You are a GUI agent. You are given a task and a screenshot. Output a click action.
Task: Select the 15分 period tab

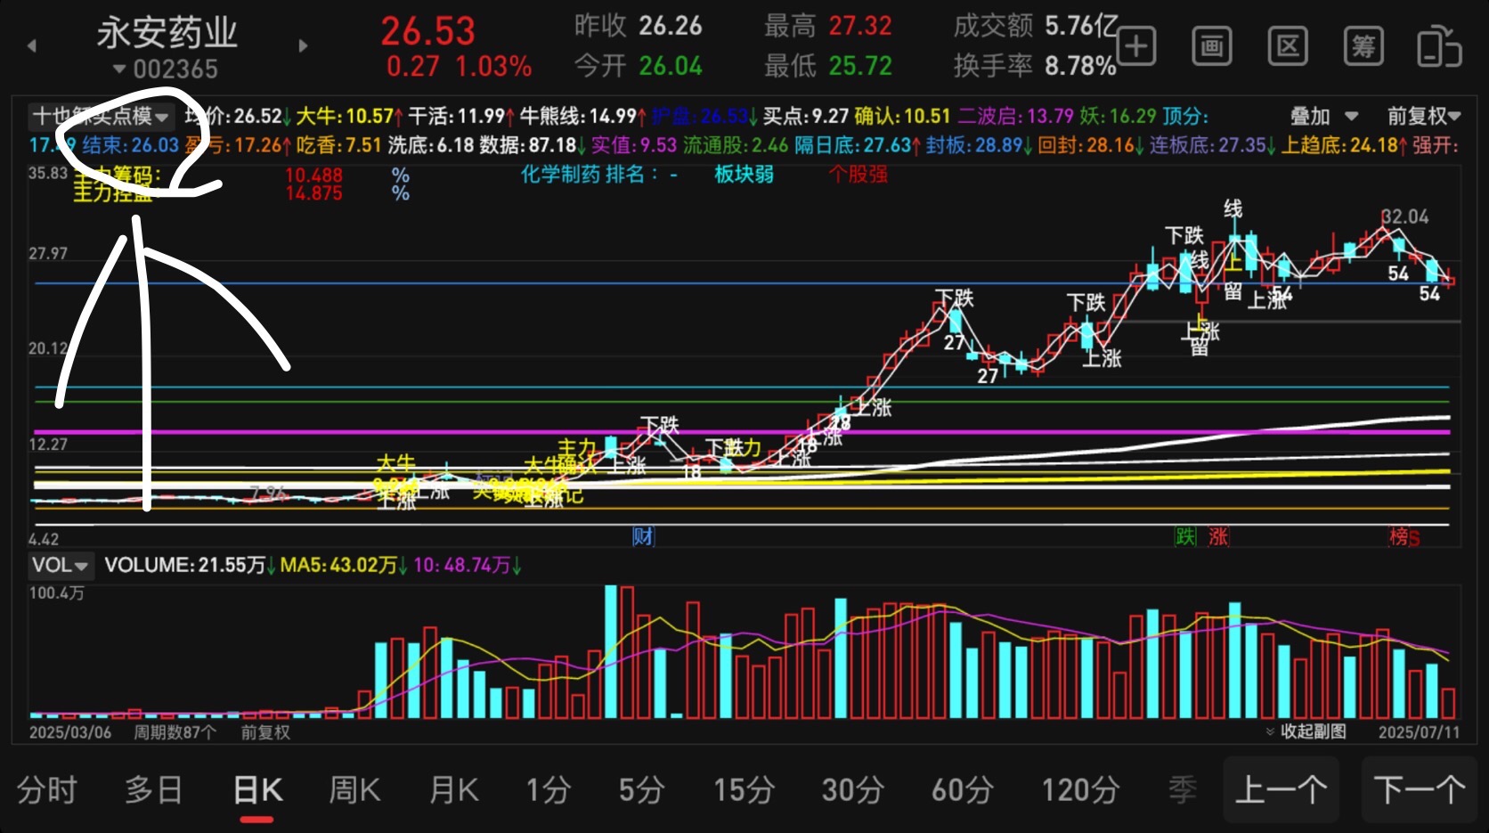coord(744,790)
